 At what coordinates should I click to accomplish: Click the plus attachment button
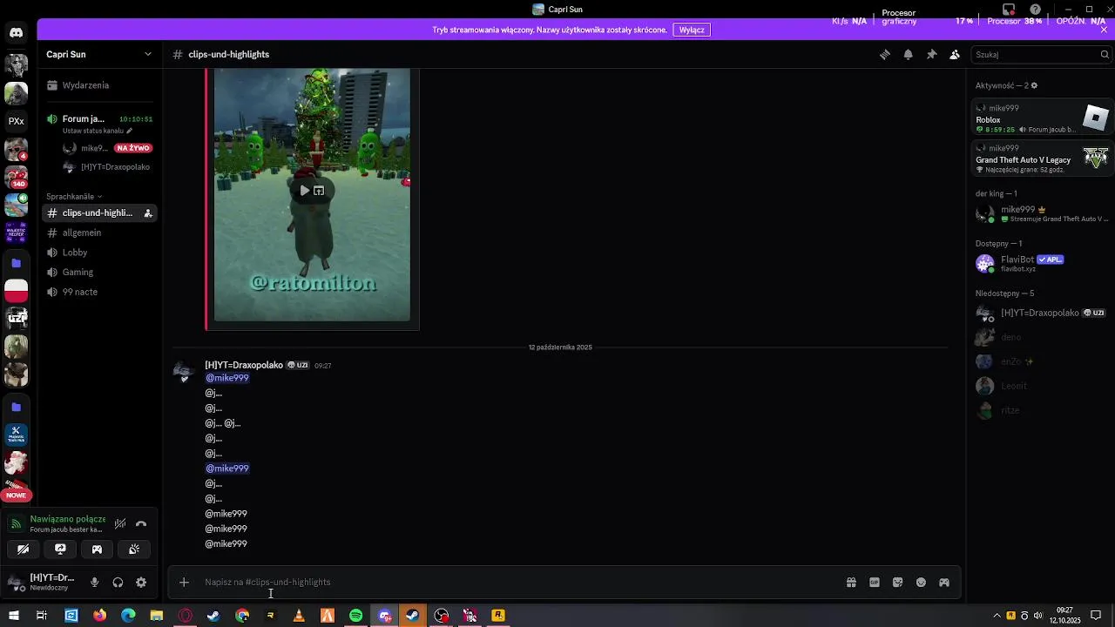click(x=184, y=583)
